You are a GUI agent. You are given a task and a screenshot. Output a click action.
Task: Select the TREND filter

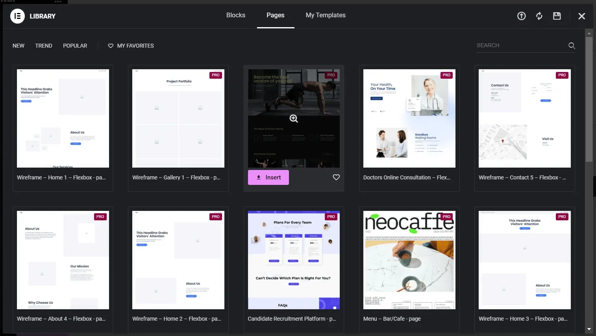[x=44, y=46]
